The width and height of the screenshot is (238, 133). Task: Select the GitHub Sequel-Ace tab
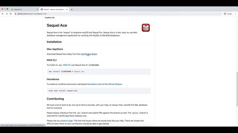tap(54, 9)
